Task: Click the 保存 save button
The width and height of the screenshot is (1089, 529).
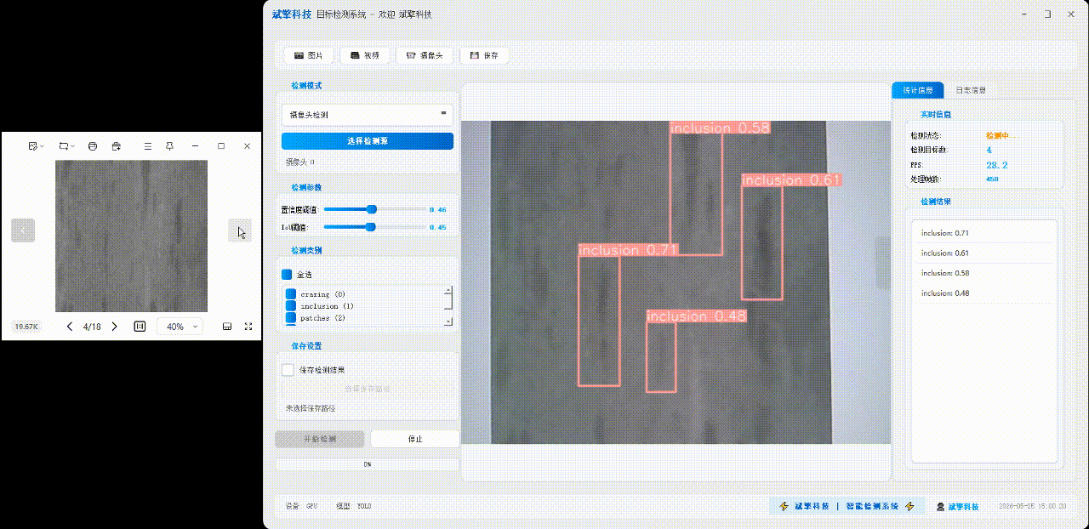Action: 484,55
